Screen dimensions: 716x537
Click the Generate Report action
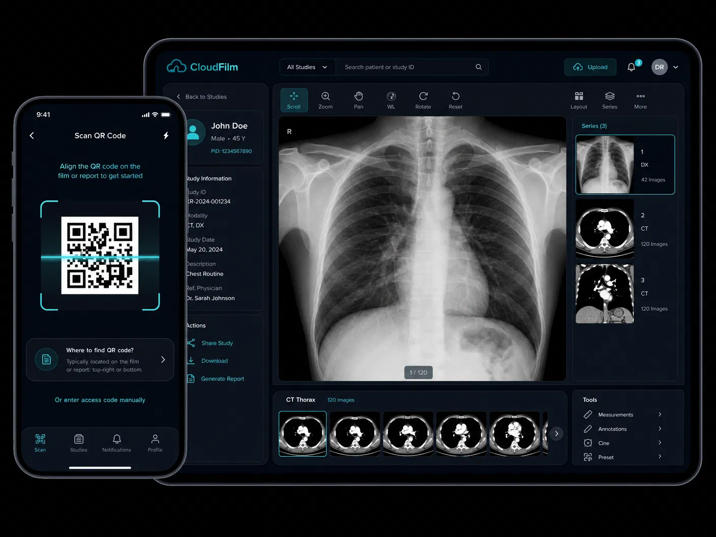(216, 379)
